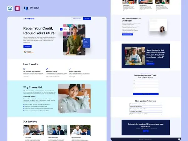Click the 'Ready to Improve Your Credit?' heading
The image size is (188, 141).
(x=146, y=77)
